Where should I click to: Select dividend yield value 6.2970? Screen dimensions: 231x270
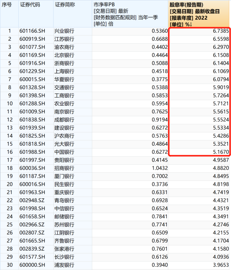point(221,47)
